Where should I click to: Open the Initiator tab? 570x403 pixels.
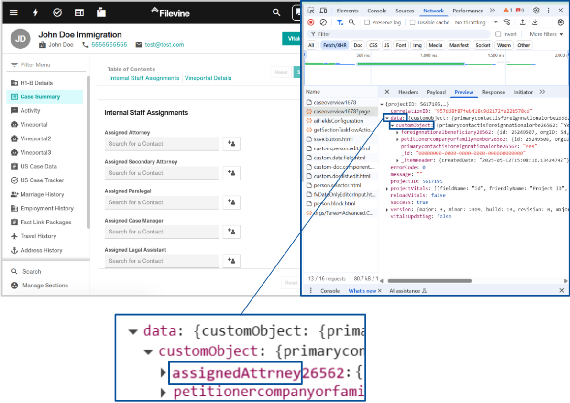coord(523,92)
